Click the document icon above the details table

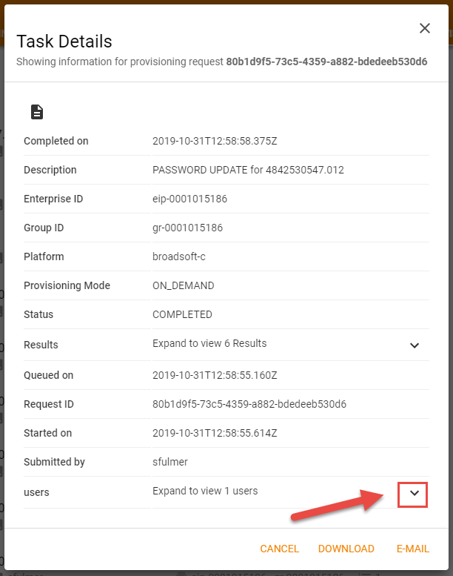pyautogui.click(x=37, y=112)
